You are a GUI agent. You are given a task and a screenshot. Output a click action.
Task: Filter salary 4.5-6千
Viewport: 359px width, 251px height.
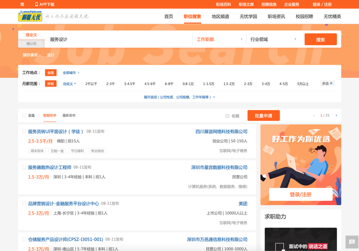(x=150, y=84)
